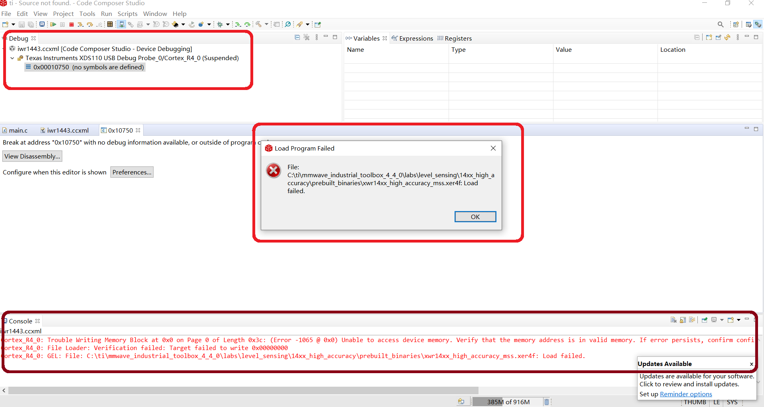This screenshot has width=764, height=407.
Task: Click the Preferences... button
Action: click(132, 172)
